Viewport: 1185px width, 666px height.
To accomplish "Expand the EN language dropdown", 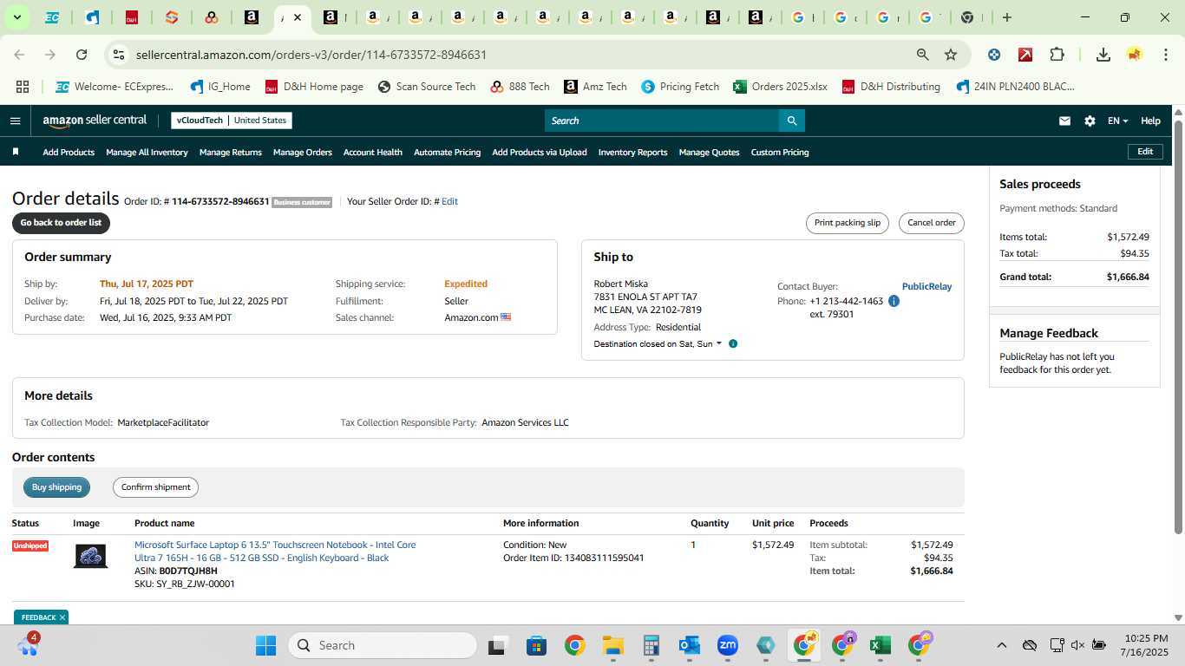I will point(1117,121).
